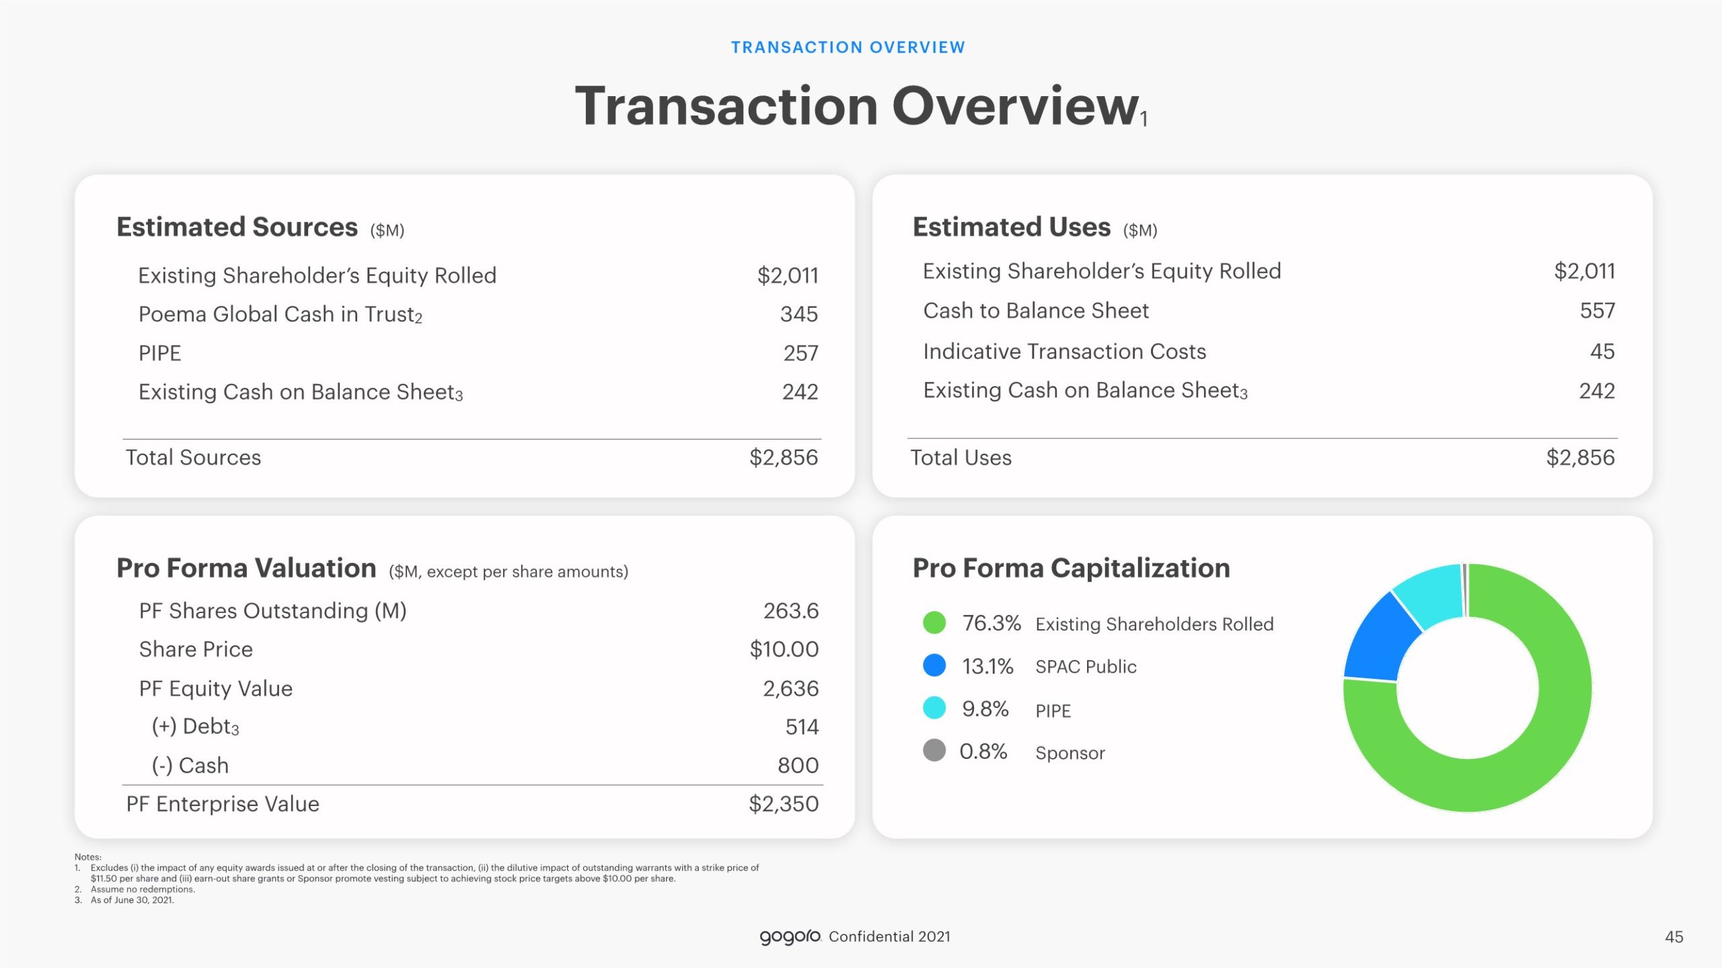Click the Share Price $10.00 value
This screenshot has height=968, width=1722.
click(784, 649)
